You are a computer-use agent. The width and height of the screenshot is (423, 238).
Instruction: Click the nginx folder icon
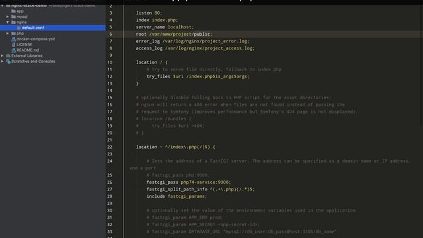(x=13, y=22)
